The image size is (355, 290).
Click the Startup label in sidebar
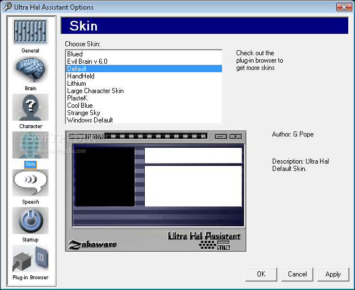tap(30, 240)
